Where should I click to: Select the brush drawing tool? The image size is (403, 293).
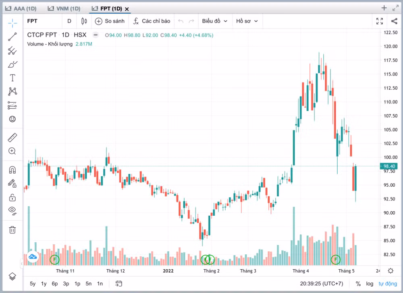12,64
